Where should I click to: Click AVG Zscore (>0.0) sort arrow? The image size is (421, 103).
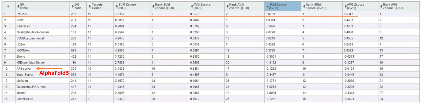191,6
